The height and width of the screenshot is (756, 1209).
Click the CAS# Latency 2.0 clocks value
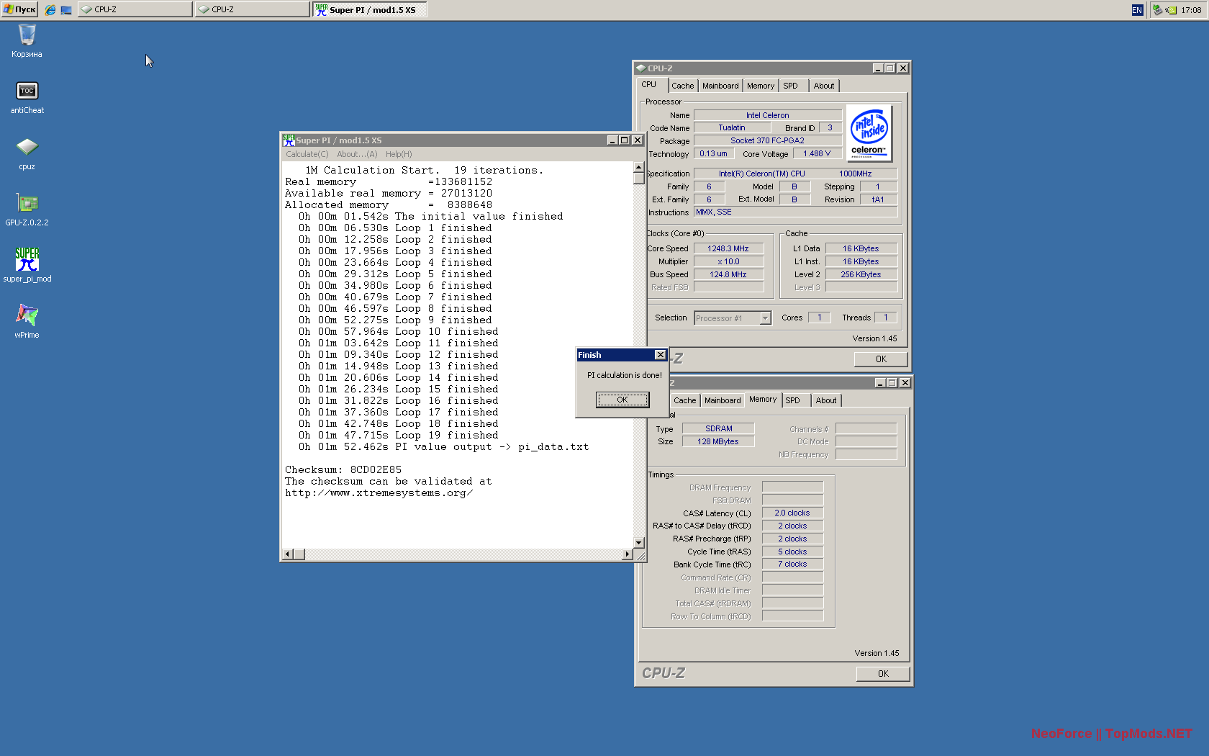pyautogui.click(x=792, y=513)
